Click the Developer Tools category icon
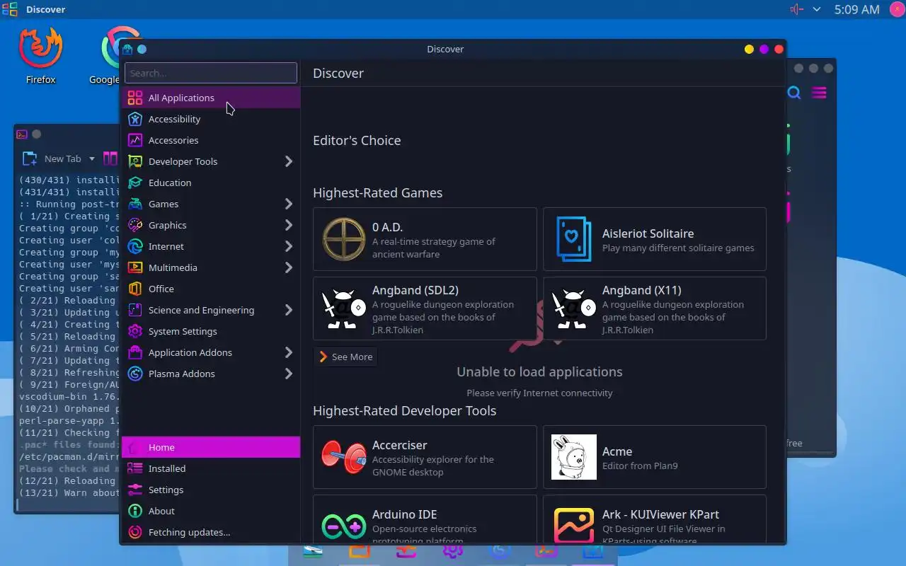This screenshot has width=906, height=566. 135,161
